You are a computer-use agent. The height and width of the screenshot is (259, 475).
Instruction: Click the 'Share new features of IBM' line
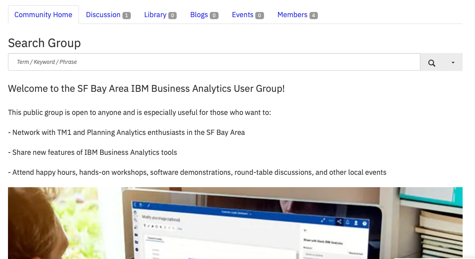[x=93, y=152]
